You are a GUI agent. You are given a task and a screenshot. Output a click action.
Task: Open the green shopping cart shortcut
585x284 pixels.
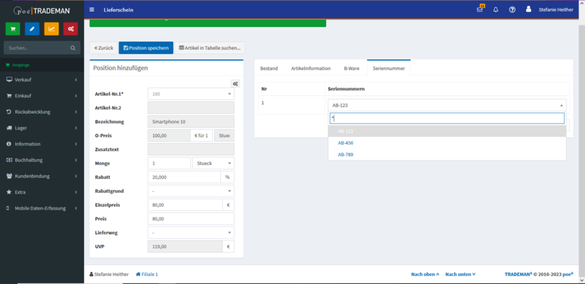(12, 29)
